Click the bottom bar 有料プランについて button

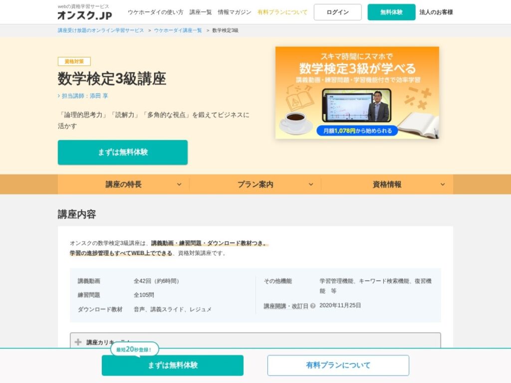coord(338,365)
